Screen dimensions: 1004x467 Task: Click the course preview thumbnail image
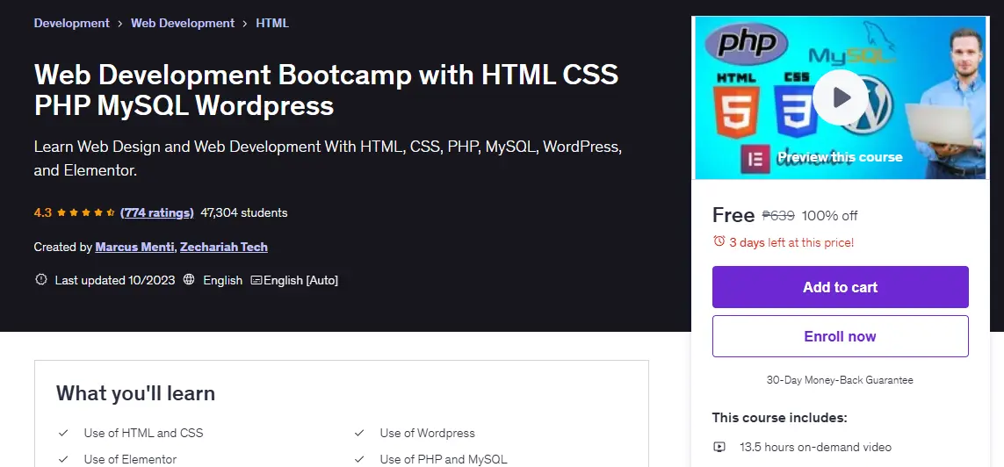(x=840, y=97)
